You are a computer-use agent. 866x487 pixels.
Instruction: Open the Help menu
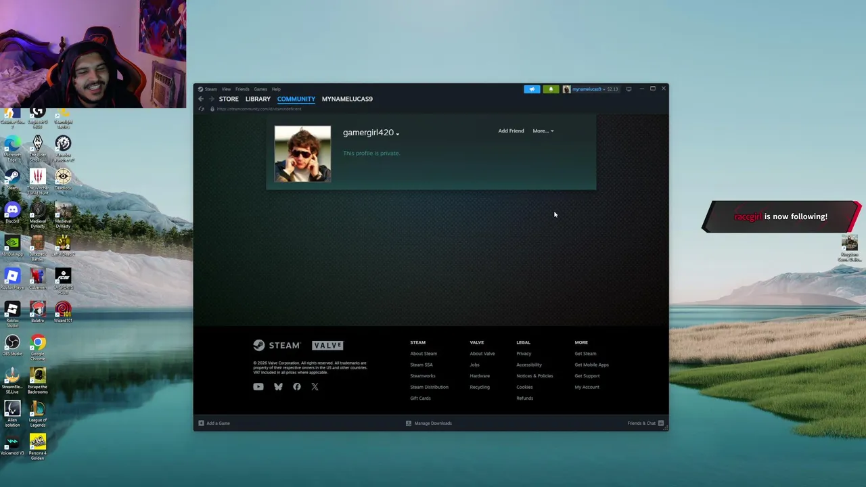(276, 89)
